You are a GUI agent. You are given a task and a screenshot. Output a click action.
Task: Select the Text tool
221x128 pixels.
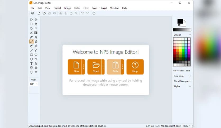tap(31, 63)
